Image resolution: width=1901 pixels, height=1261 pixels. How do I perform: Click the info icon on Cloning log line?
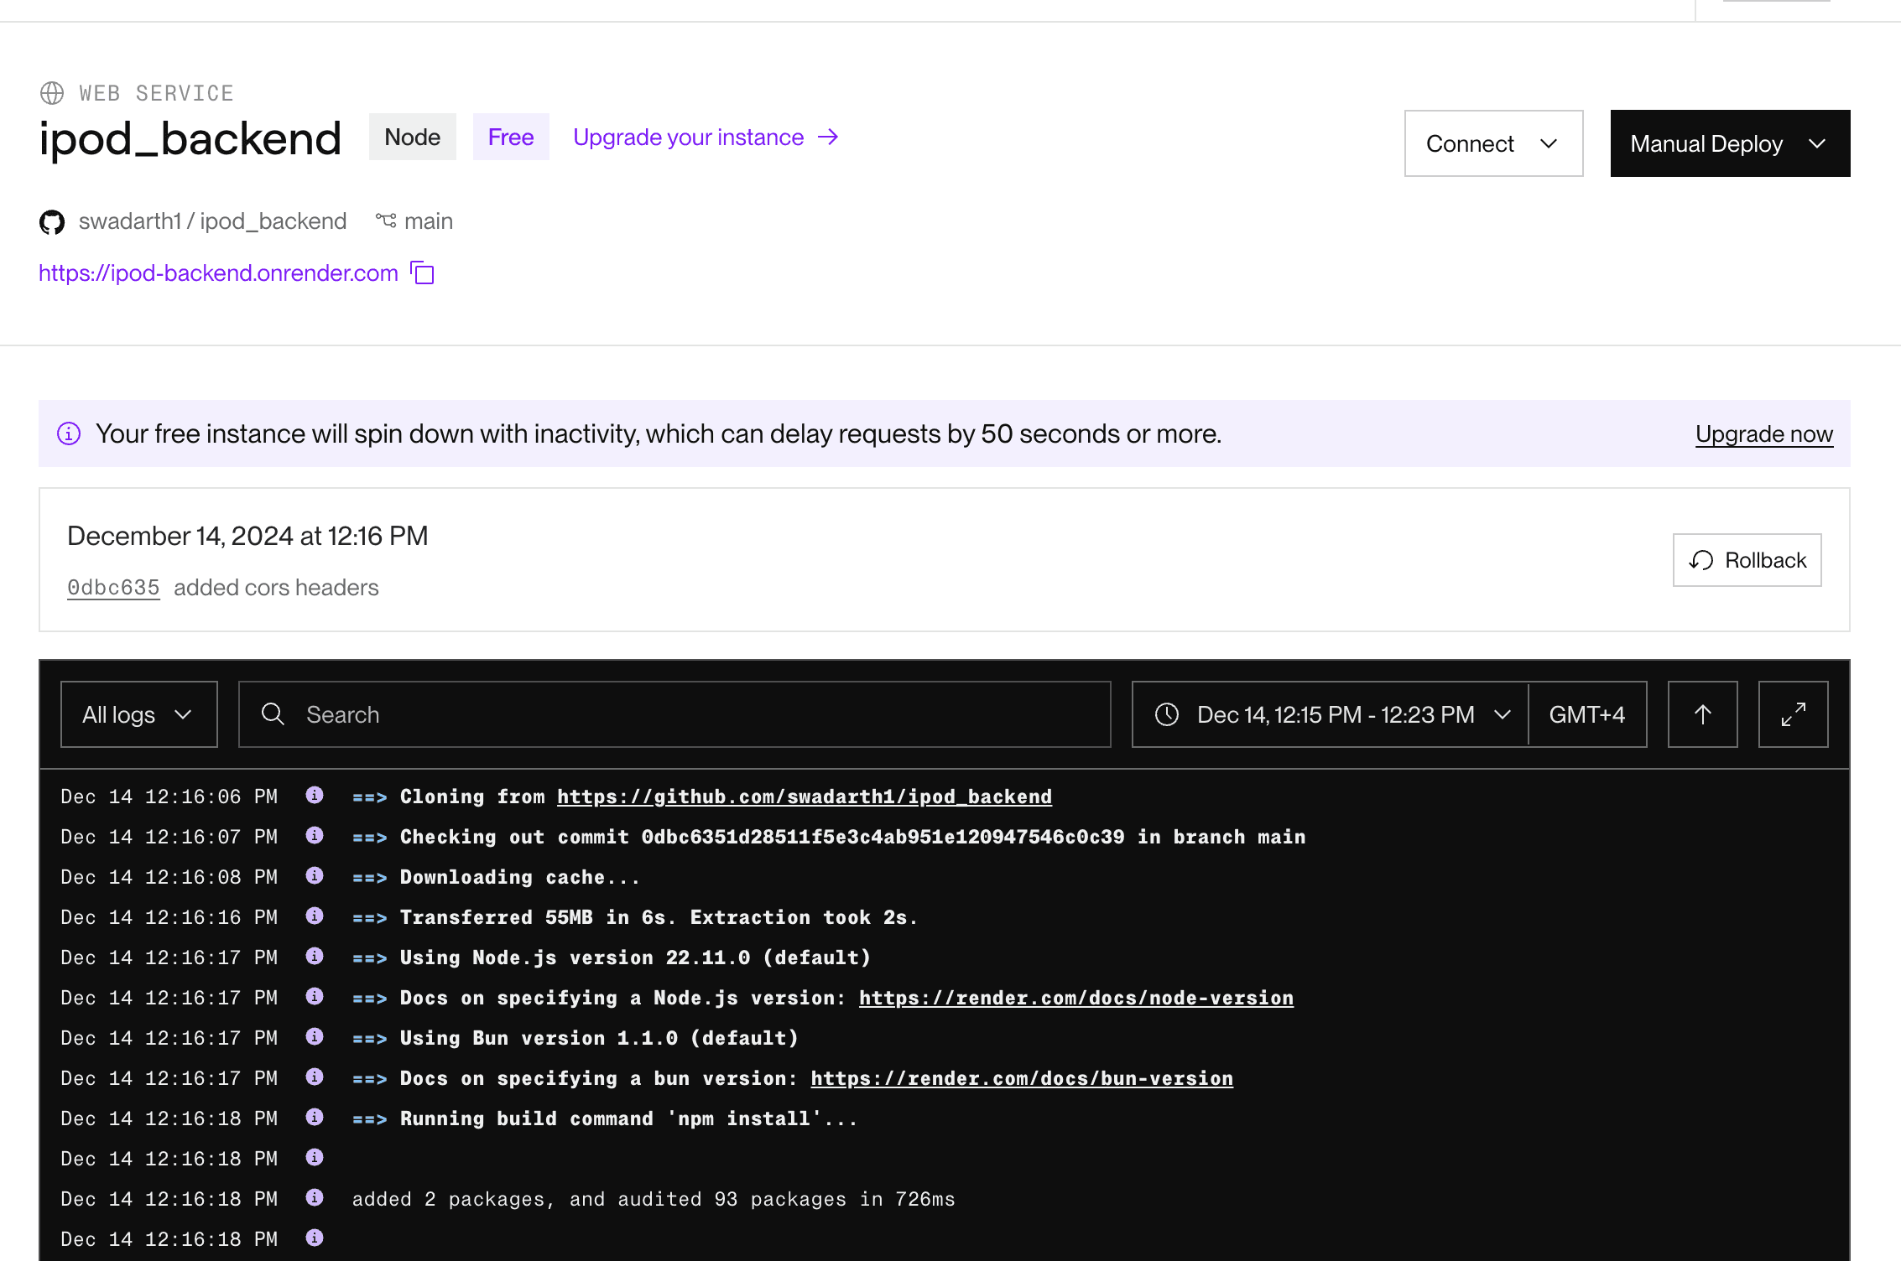[x=315, y=795]
